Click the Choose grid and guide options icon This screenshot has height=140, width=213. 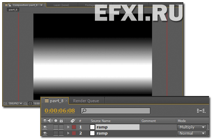pos(25,104)
